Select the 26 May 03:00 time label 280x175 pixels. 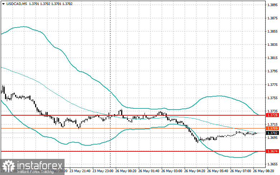[172, 171]
